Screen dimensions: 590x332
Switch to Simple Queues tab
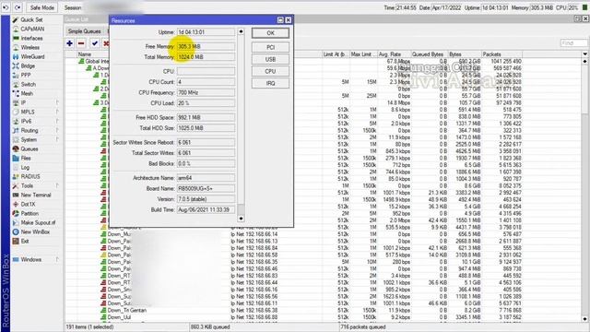pos(84,31)
